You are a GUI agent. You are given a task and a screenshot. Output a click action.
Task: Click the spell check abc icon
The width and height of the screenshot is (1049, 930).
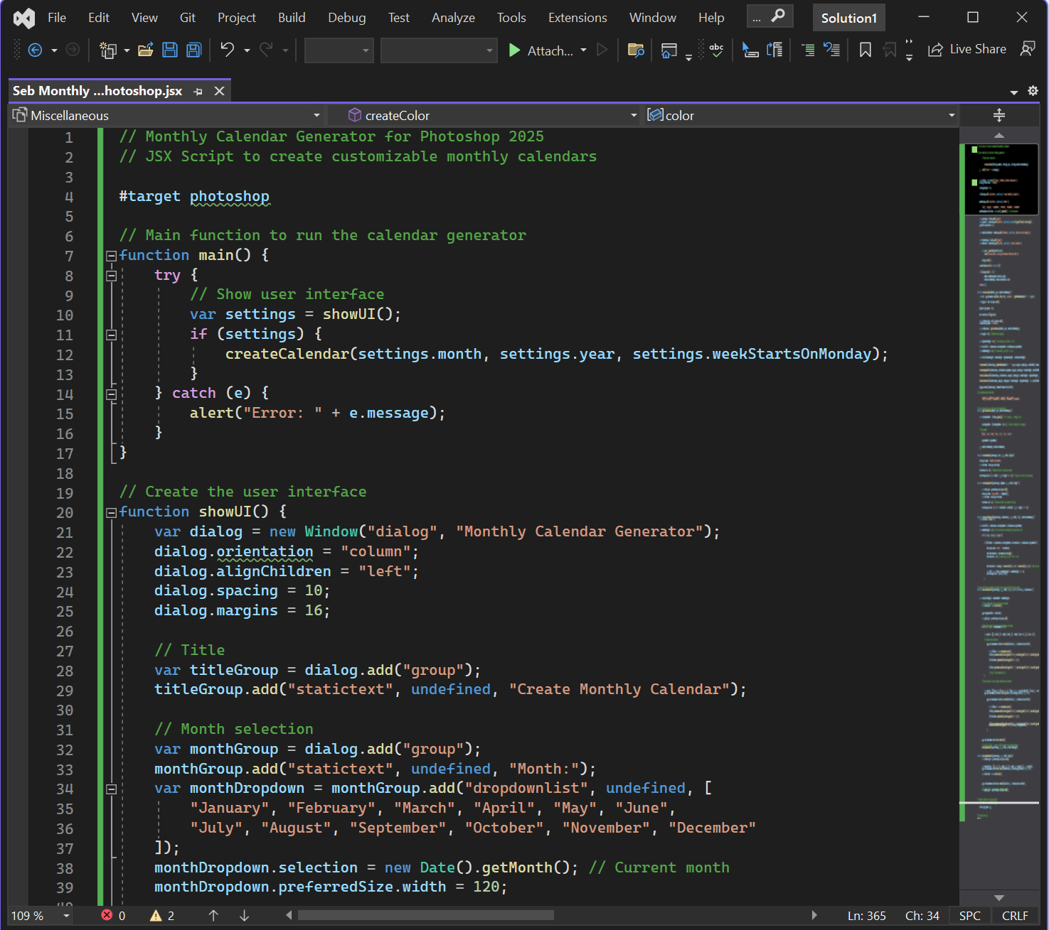pyautogui.click(x=716, y=50)
